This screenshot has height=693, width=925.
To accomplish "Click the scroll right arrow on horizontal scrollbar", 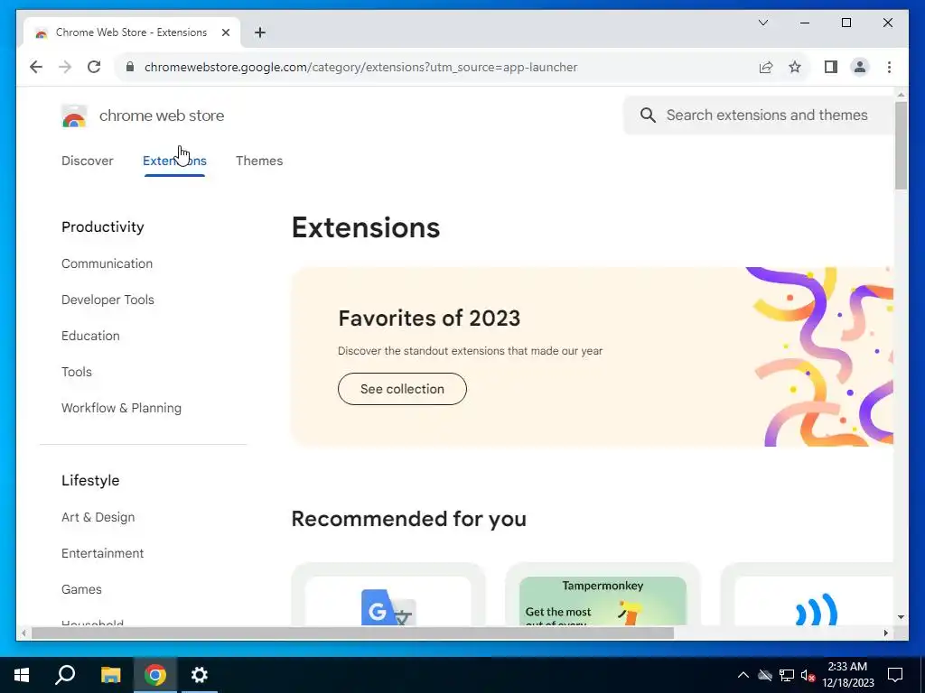I will tap(886, 633).
